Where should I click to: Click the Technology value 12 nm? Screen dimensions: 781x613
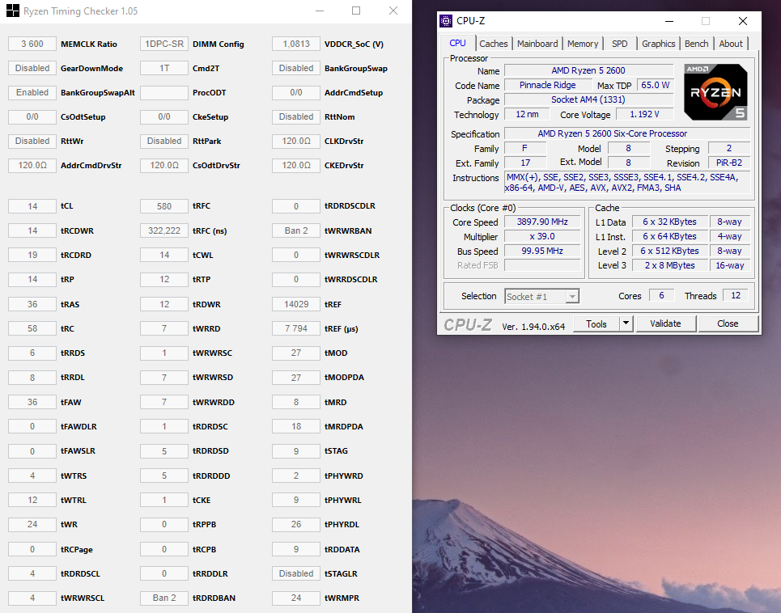point(527,115)
